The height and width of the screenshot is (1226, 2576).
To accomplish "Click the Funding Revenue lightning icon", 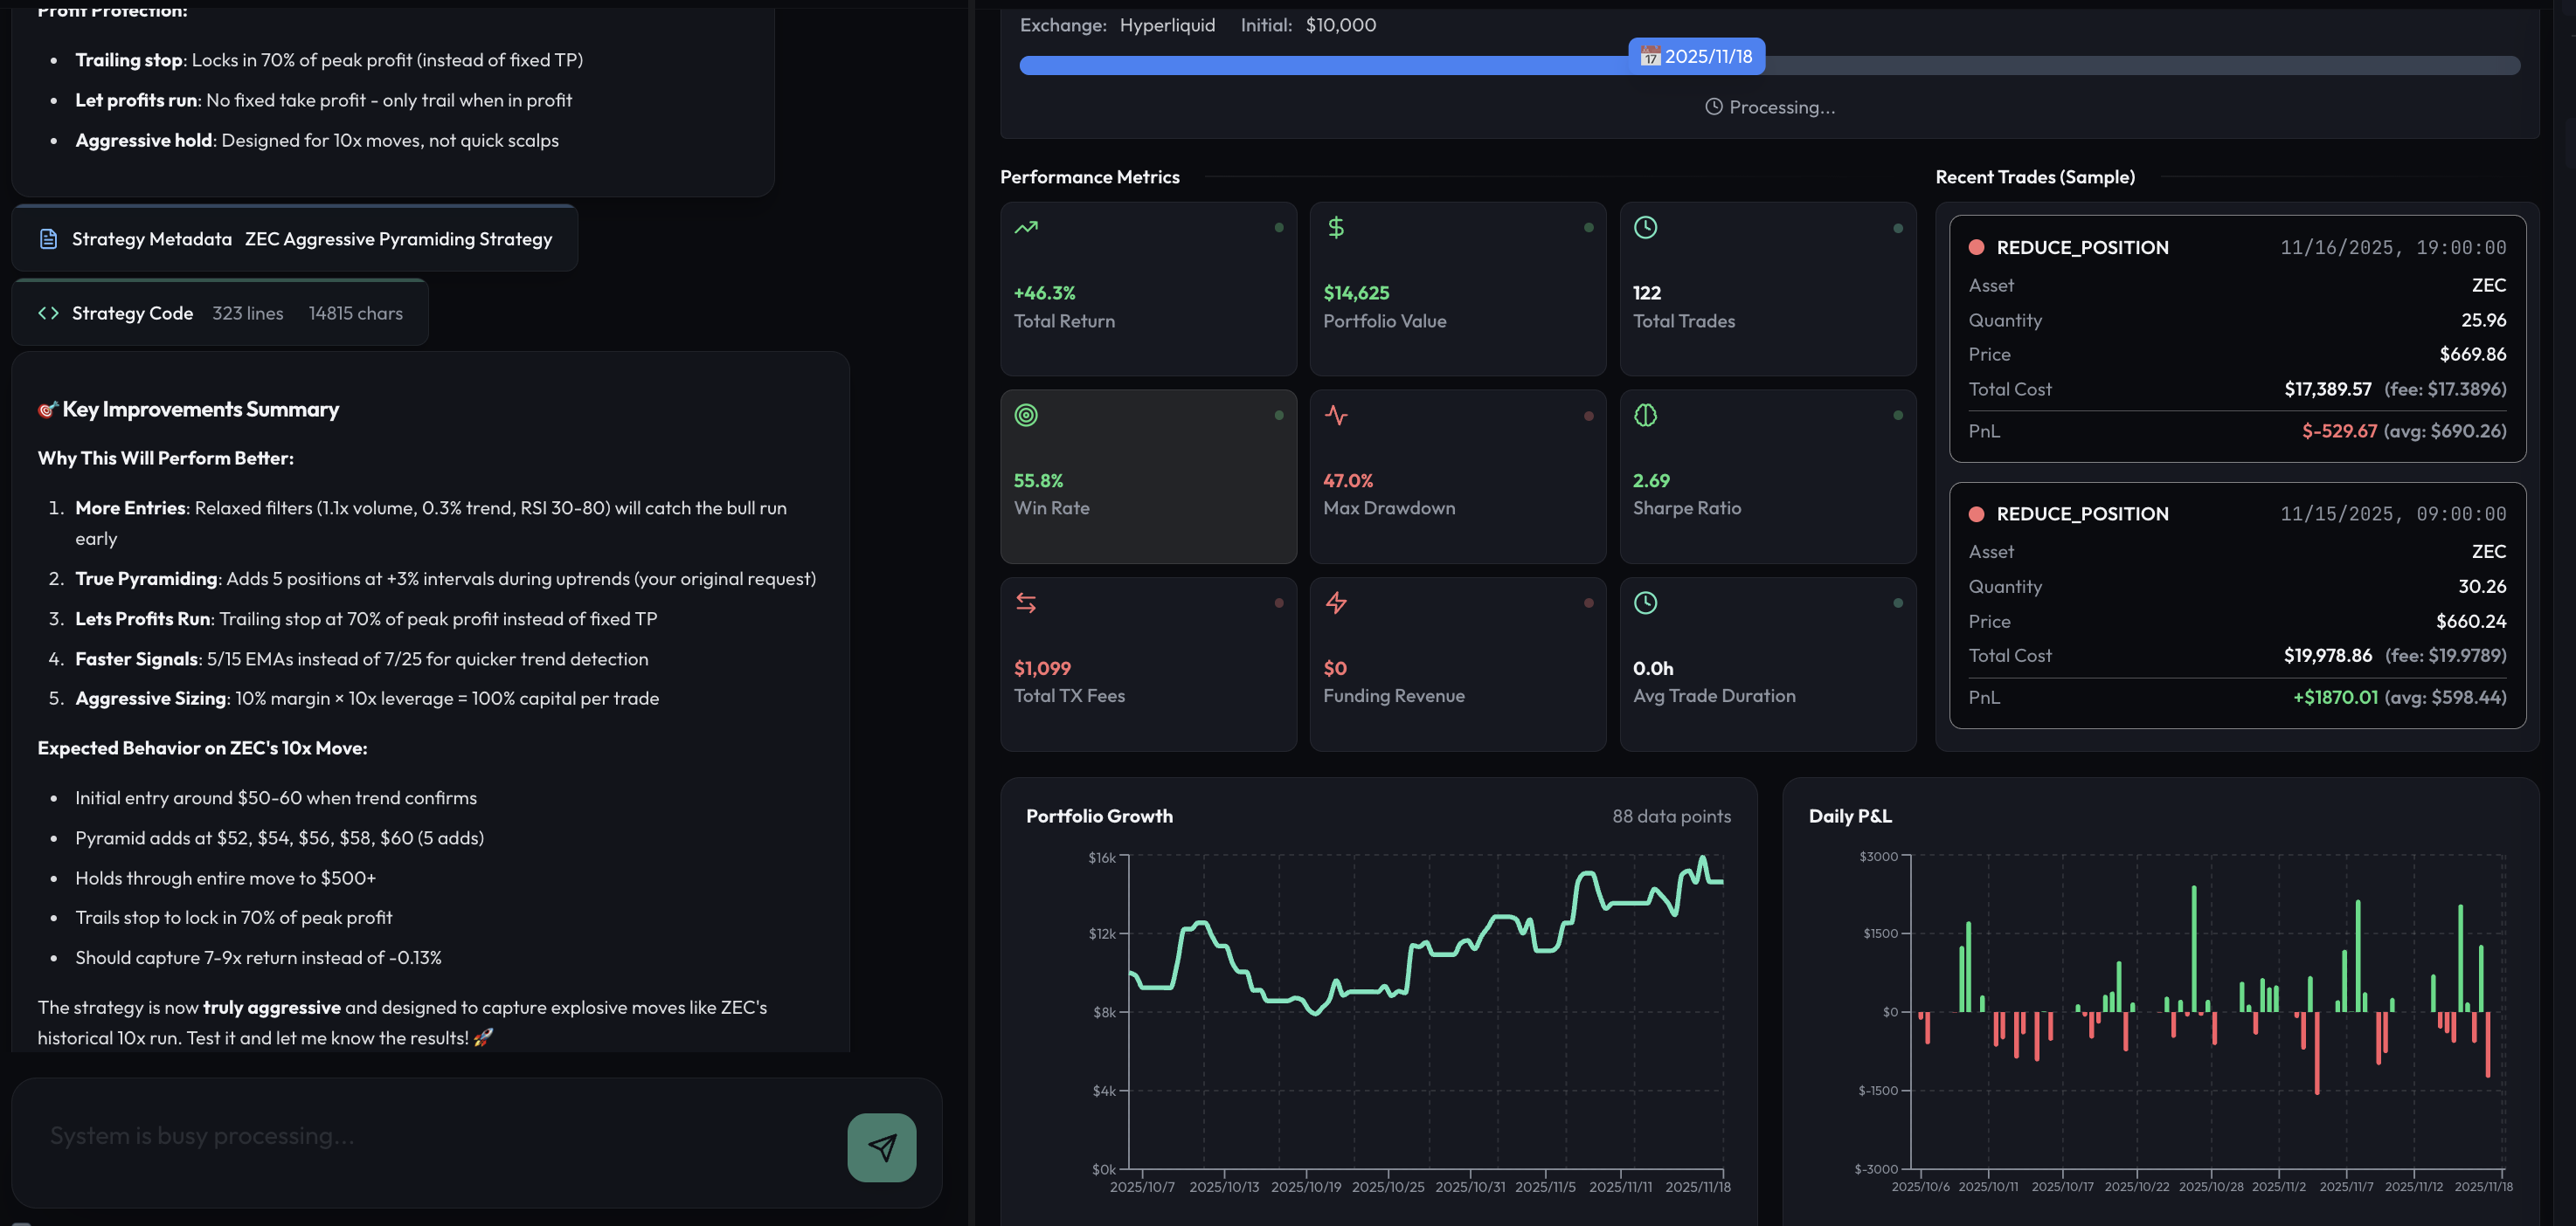I will click(1336, 603).
